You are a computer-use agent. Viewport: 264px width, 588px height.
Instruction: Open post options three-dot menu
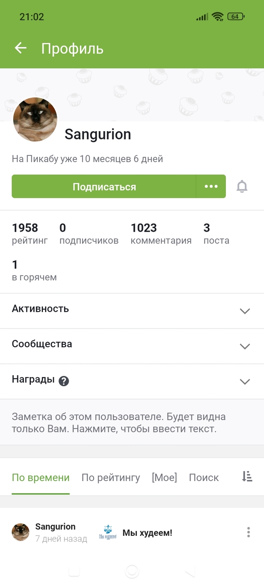(248, 532)
